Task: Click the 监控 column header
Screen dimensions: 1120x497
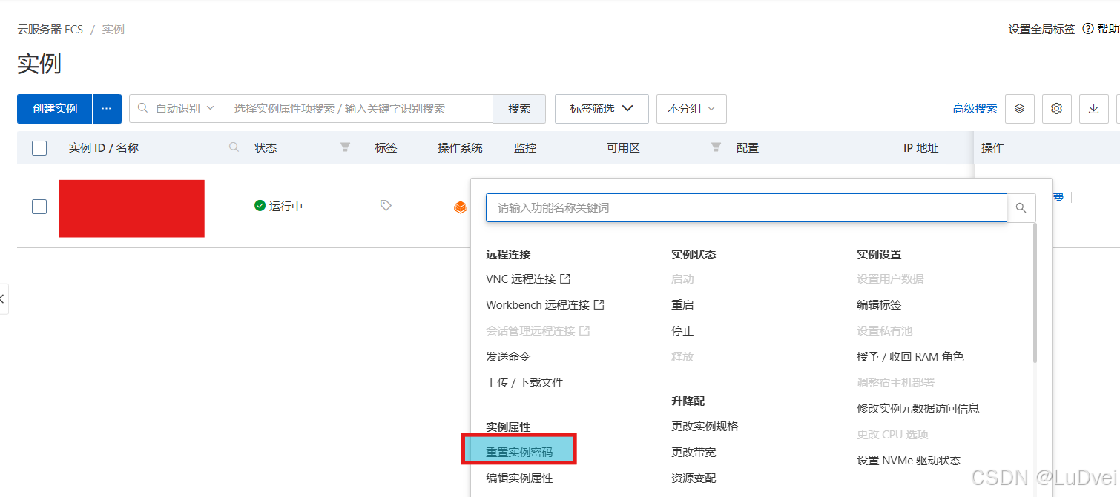Action: 525,147
